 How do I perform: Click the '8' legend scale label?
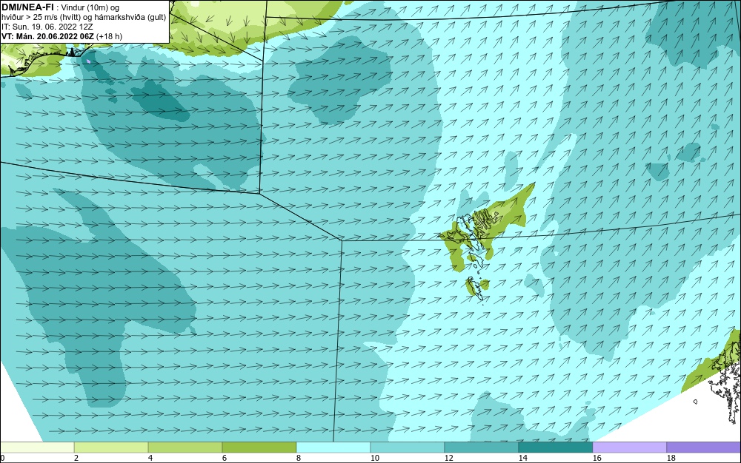[299, 458]
